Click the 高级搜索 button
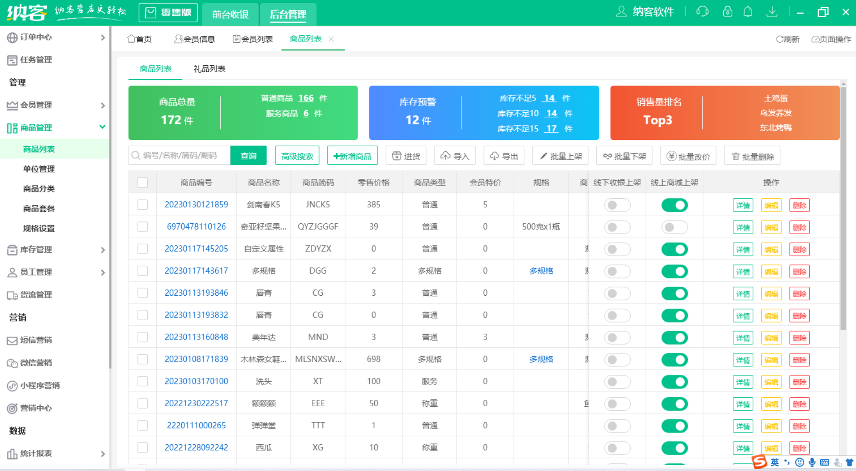Image resolution: width=856 pixels, height=471 pixels. click(297, 156)
